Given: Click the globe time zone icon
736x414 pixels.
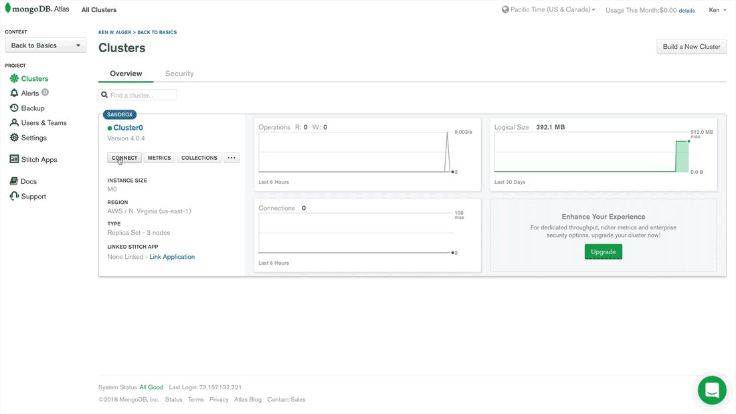Looking at the screenshot, I should (505, 9).
